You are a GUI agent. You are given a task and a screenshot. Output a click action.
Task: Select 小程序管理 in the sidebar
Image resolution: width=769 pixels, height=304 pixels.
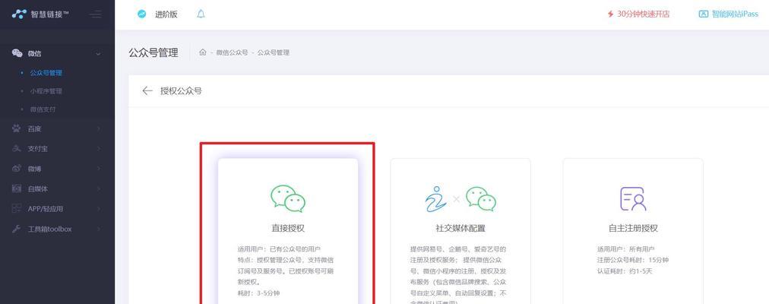tap(46, 91)
